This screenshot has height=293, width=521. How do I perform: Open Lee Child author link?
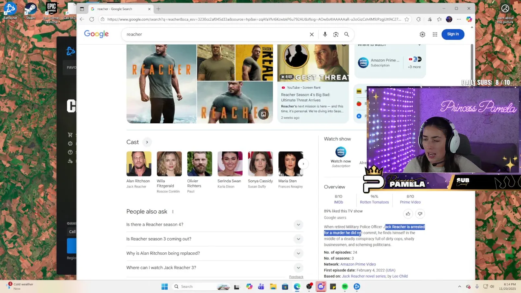[400, 276]
